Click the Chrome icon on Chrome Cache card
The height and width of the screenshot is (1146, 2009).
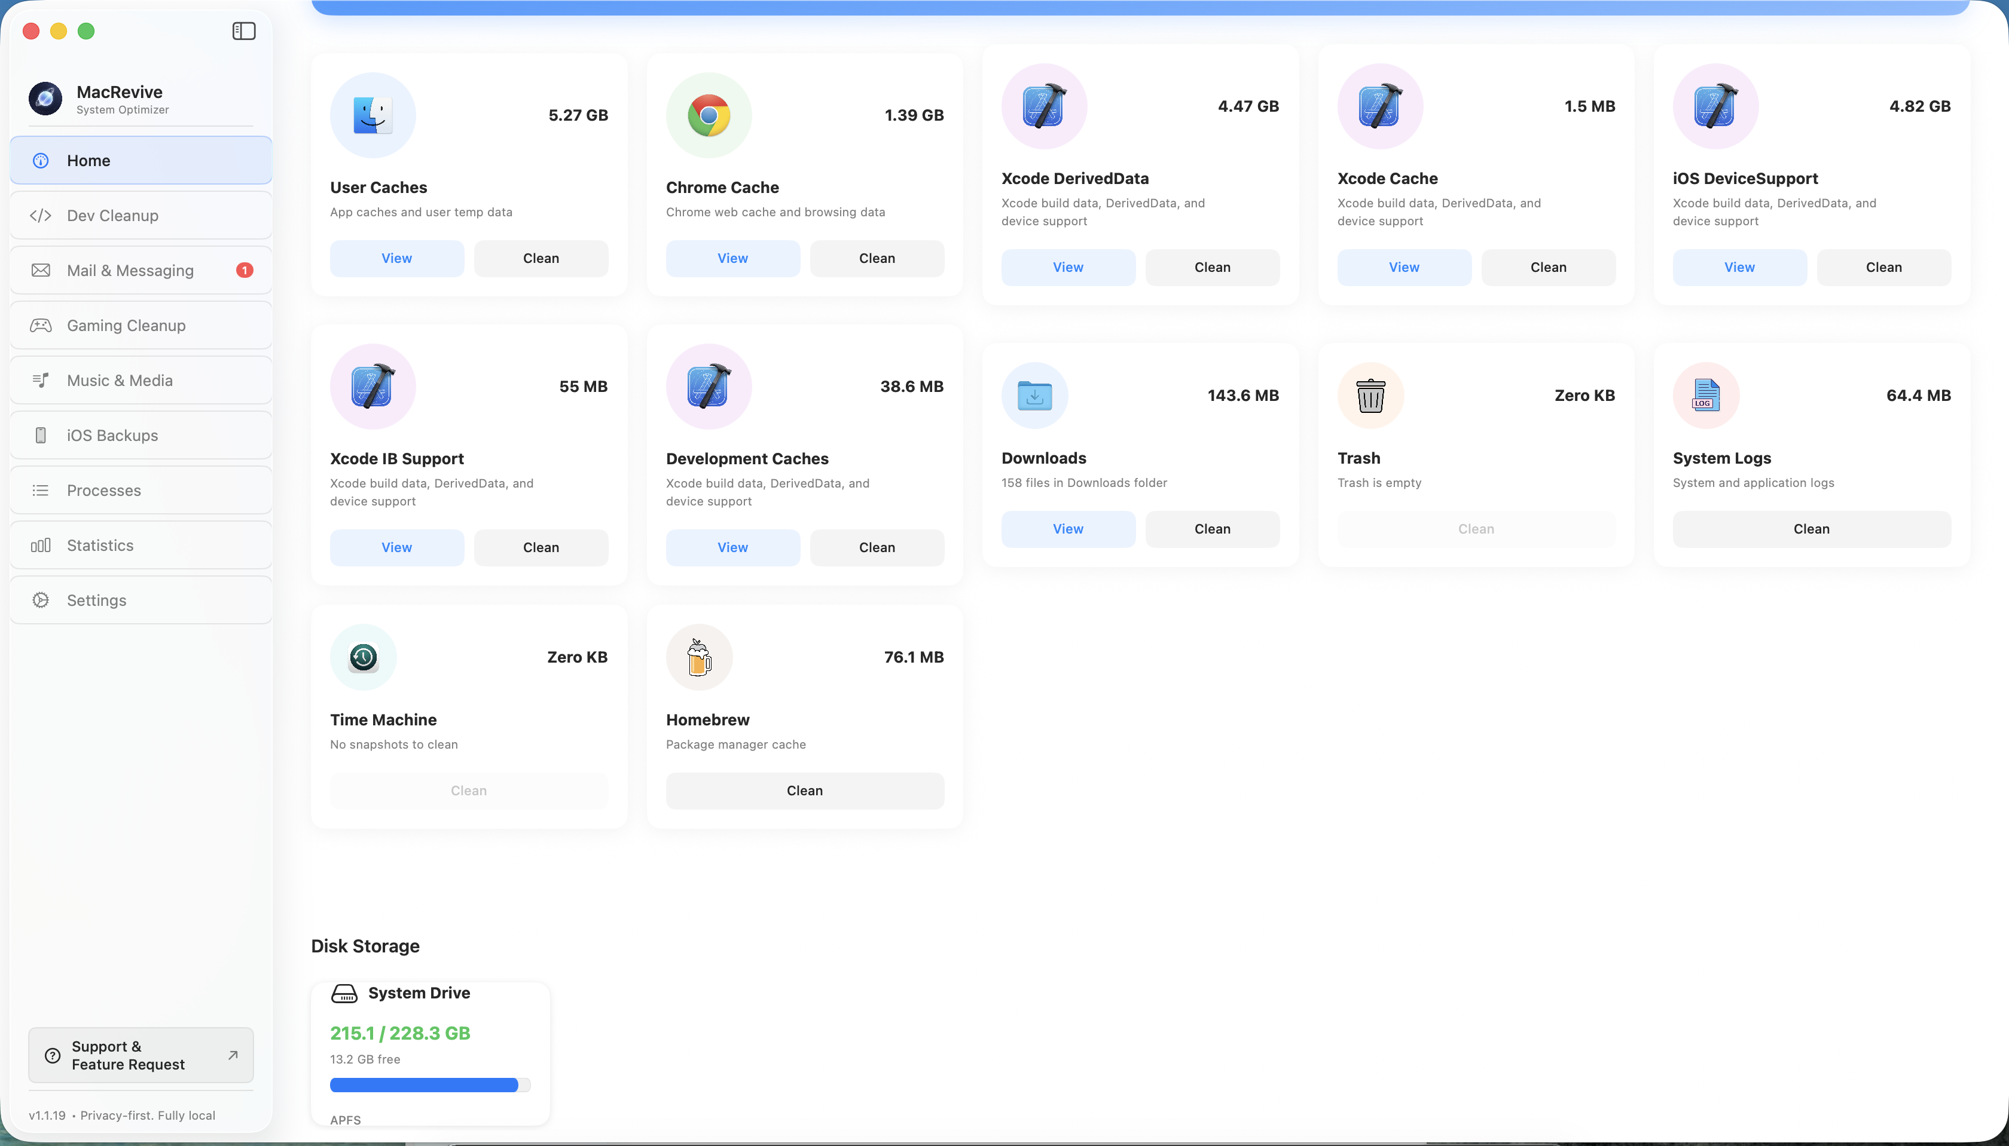[x=707, y=115]
